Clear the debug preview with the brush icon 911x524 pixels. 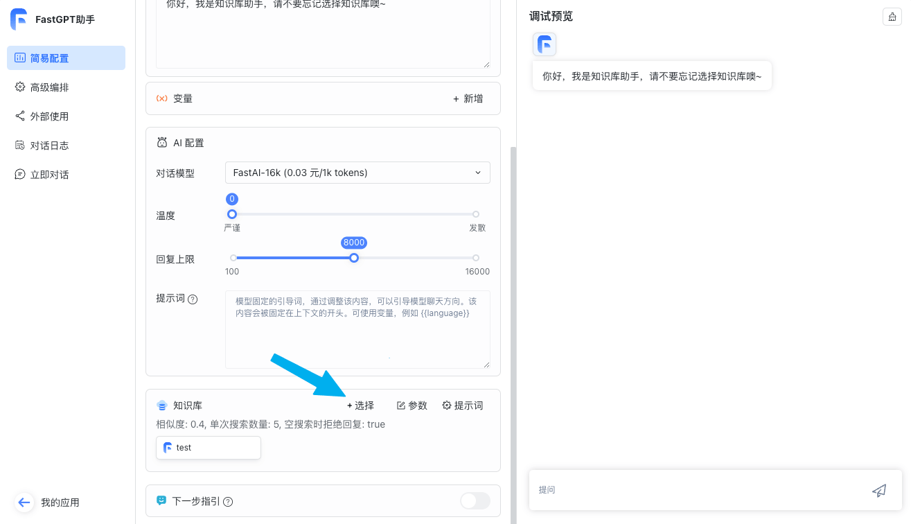click(892, 17)
